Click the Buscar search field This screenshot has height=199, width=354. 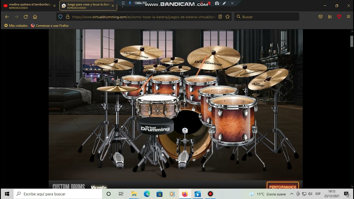267,17
